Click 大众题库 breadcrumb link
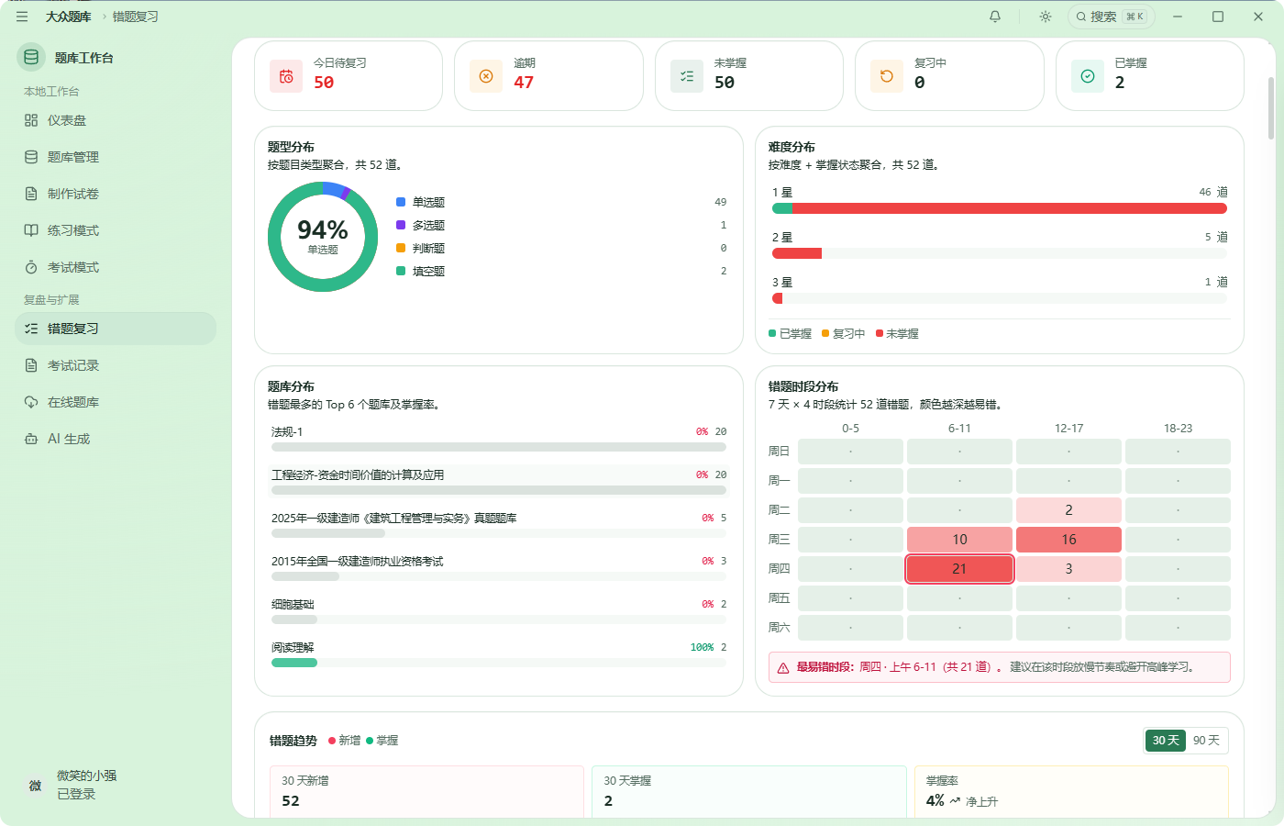 point(69,17)
